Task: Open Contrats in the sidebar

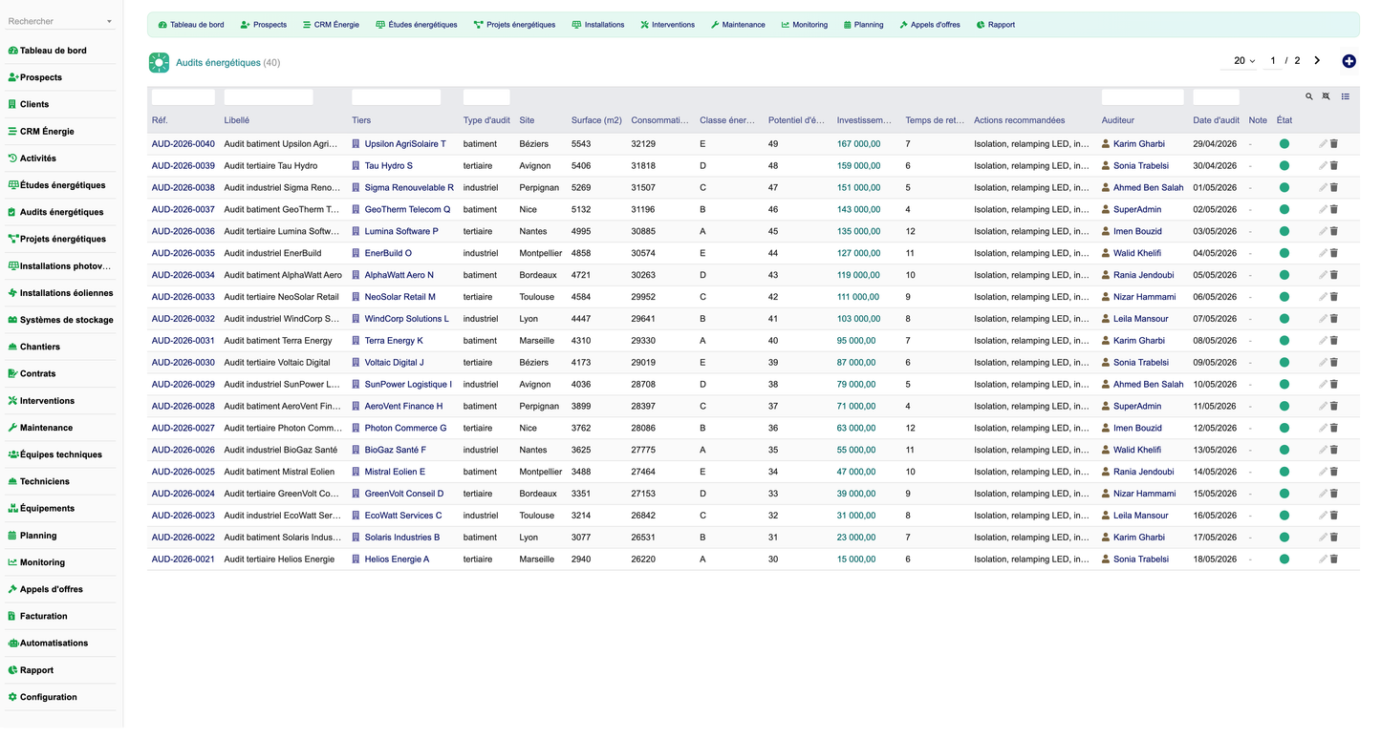Action: tap(37, 373)
